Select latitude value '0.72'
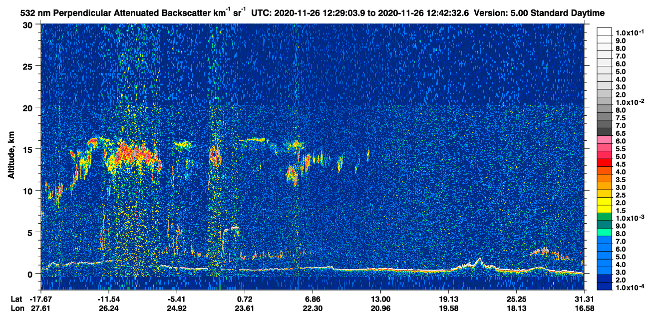This screenshot has width=649, height=333. pos(245,299)
